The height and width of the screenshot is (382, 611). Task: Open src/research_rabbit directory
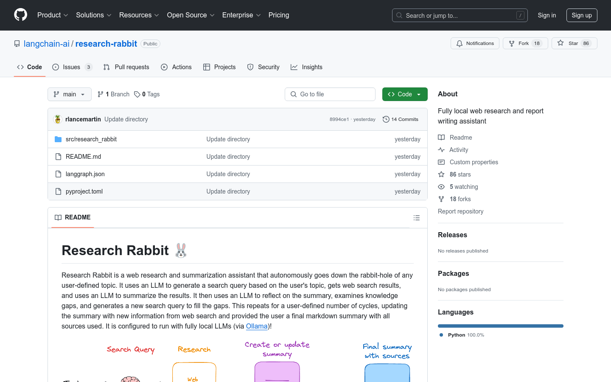[91, 139]
